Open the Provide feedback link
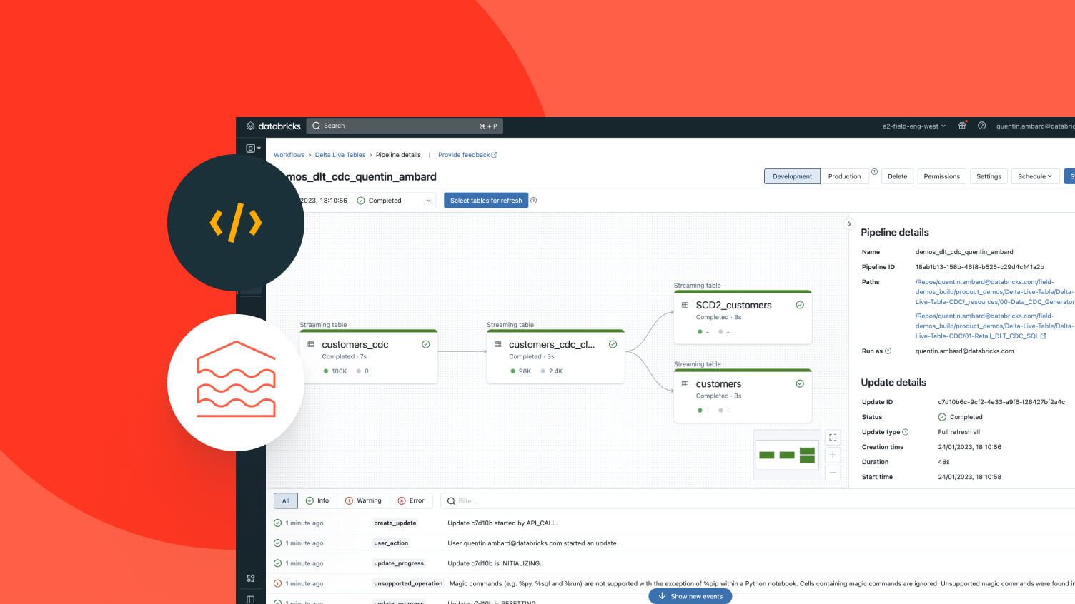The image size is (1075, 604). pos(467,155)
